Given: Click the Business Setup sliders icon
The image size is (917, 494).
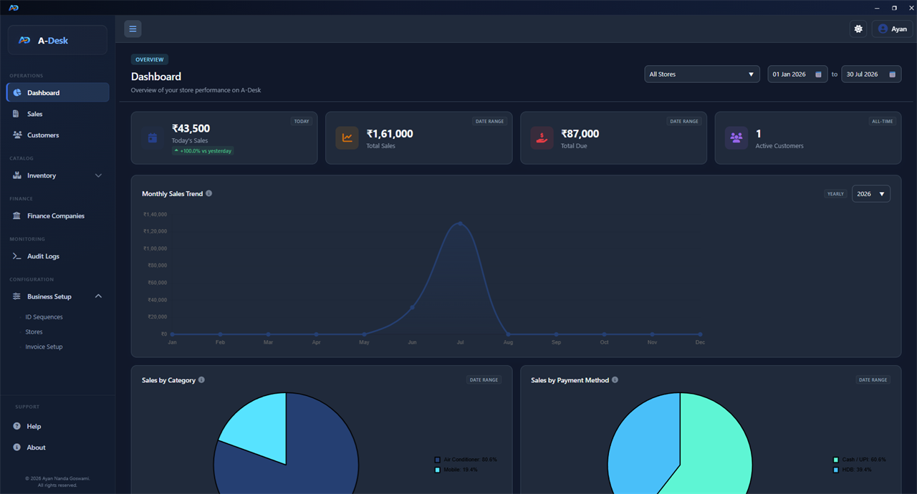Looking at the screenshot, I should coord(16,296).
